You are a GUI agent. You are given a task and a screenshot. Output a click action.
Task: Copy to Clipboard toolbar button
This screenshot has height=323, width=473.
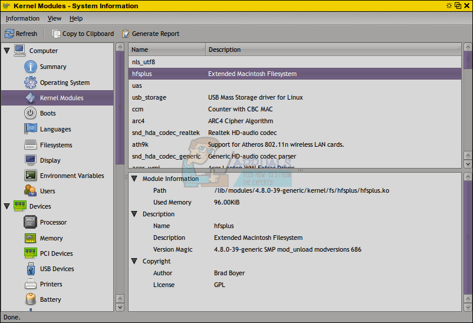(x=83, y=34)
